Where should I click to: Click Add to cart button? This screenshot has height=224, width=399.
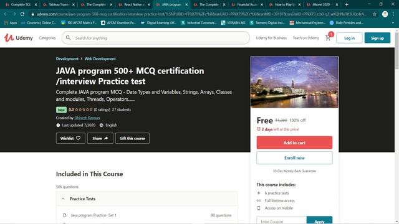coord(294,142)
